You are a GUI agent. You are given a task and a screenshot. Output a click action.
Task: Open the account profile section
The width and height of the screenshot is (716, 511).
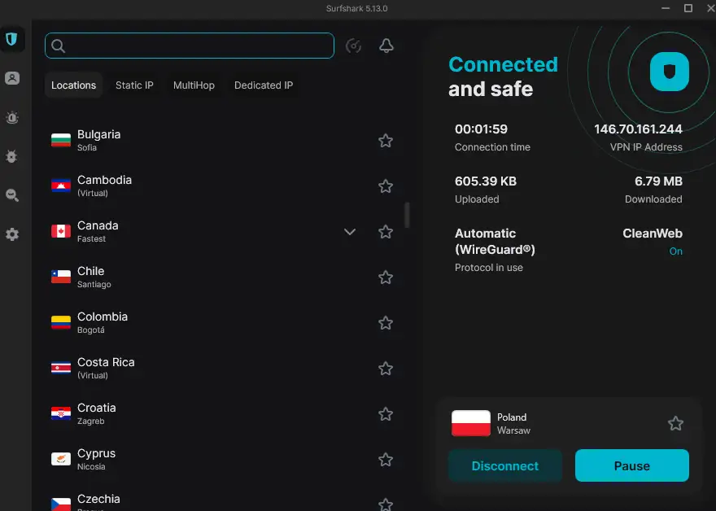coord(12,78)
